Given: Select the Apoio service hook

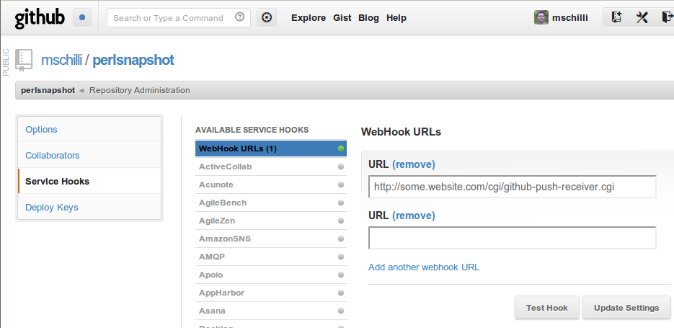Looking at the screenshot, I should click(x=271, y=275).
